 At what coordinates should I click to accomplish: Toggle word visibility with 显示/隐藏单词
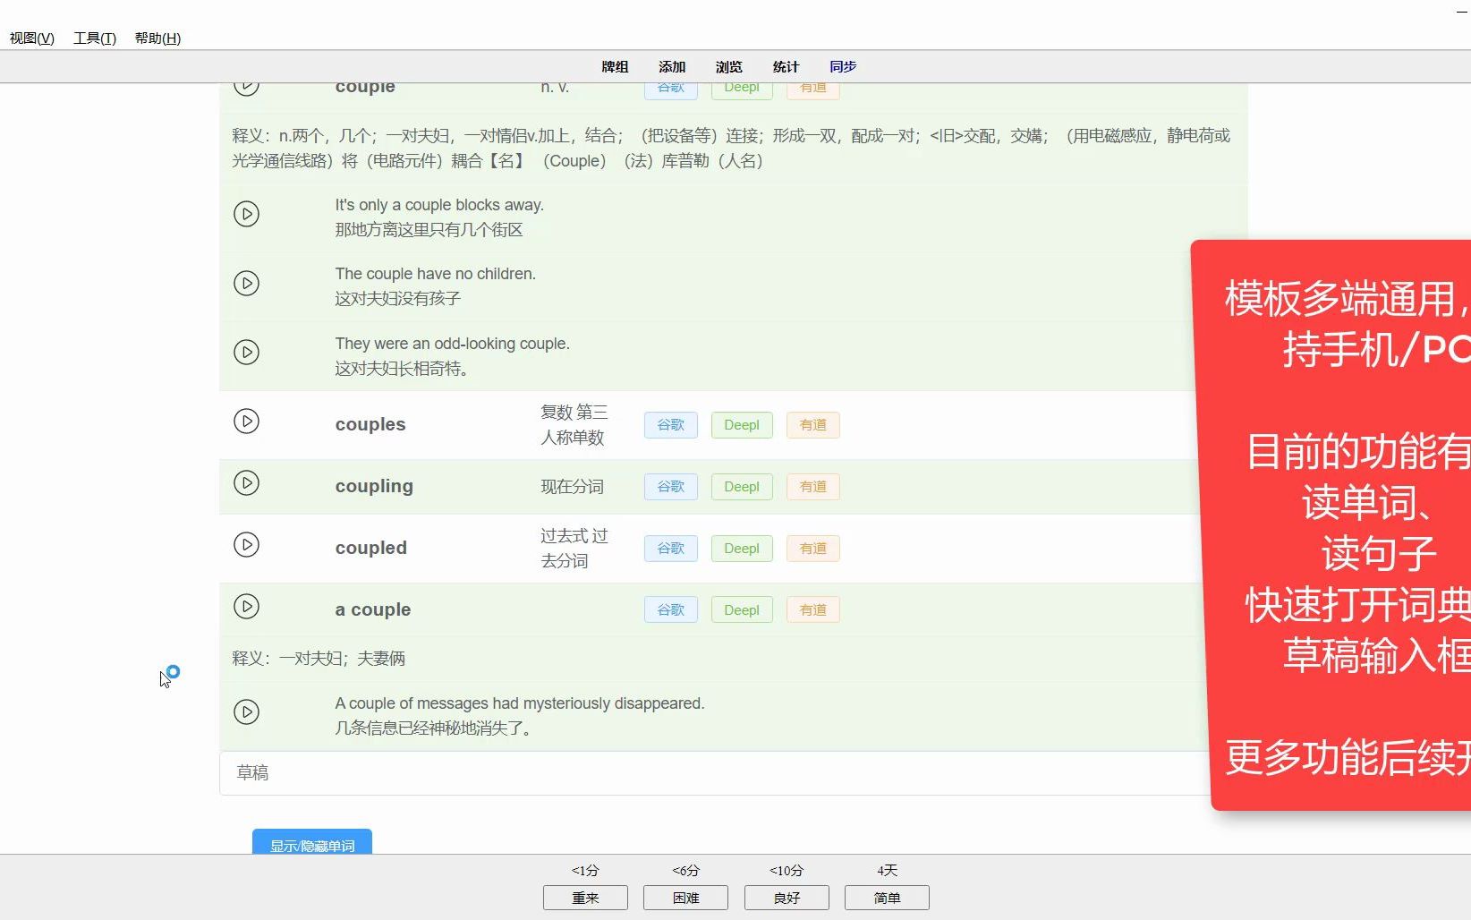(x=312, y=842)
